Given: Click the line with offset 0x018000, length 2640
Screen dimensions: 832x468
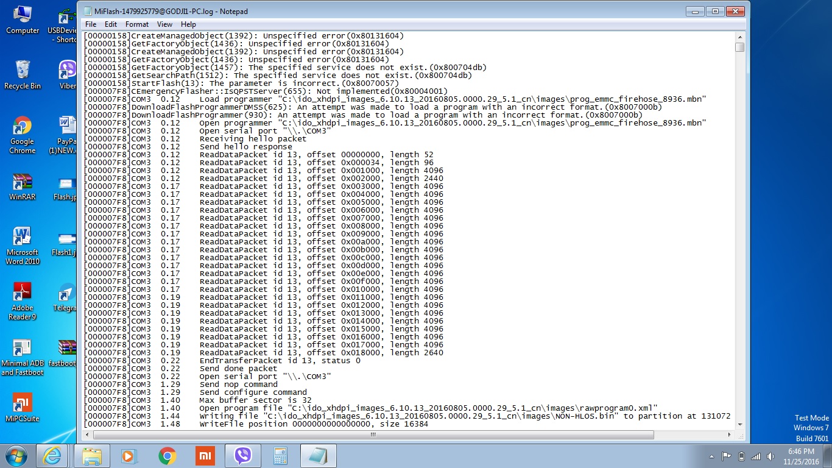Looking at the screenshot, I should 263,353.
